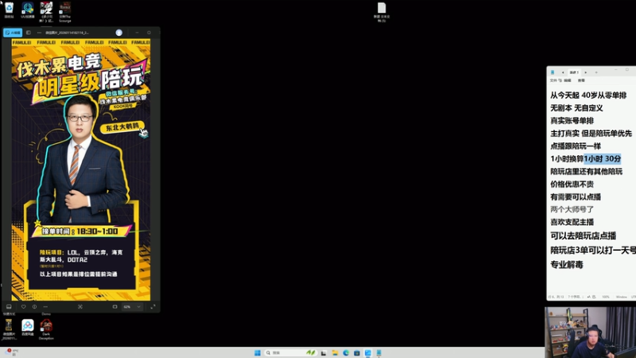Open Microsoft Edge from the taskbar
This screenshot has width=636, height=358.
point(346,352)
